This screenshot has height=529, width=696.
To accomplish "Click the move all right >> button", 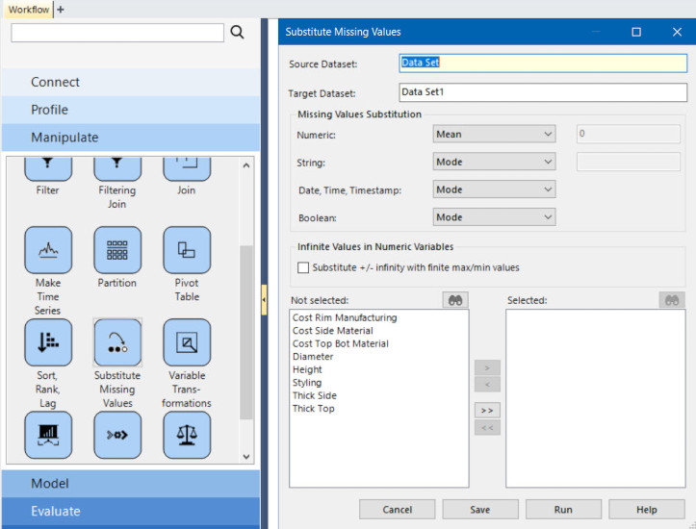I will pos(487,410).
